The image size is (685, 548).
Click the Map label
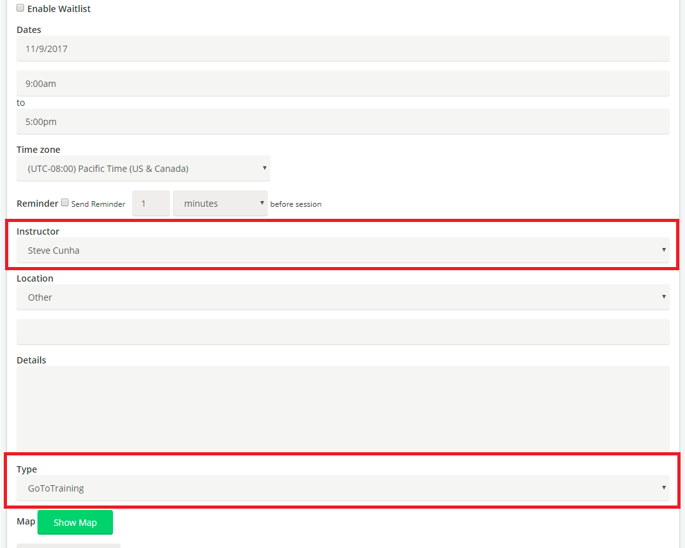[x=26, y=521]
